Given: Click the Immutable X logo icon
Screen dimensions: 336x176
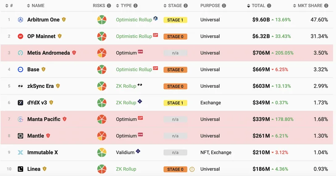Looking at the screenshot, I should (x=20, y=152).
